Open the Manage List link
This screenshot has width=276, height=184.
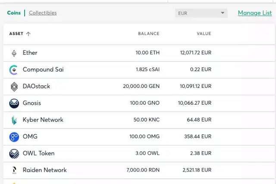[255, 13]
